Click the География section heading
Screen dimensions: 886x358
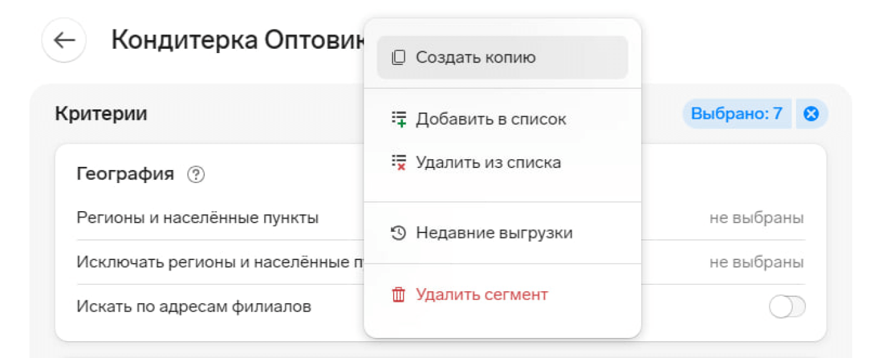point(125,174)
